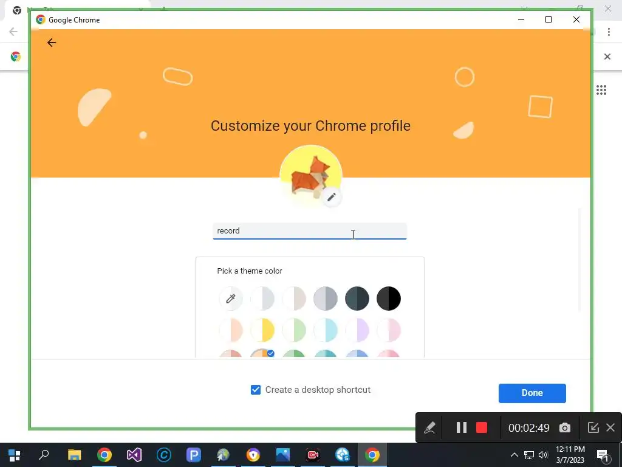Image resolution: width=622 pixels, height=467 pixels.
Task: Open the Photos app in the taskbar
Action: pos(283,455)
